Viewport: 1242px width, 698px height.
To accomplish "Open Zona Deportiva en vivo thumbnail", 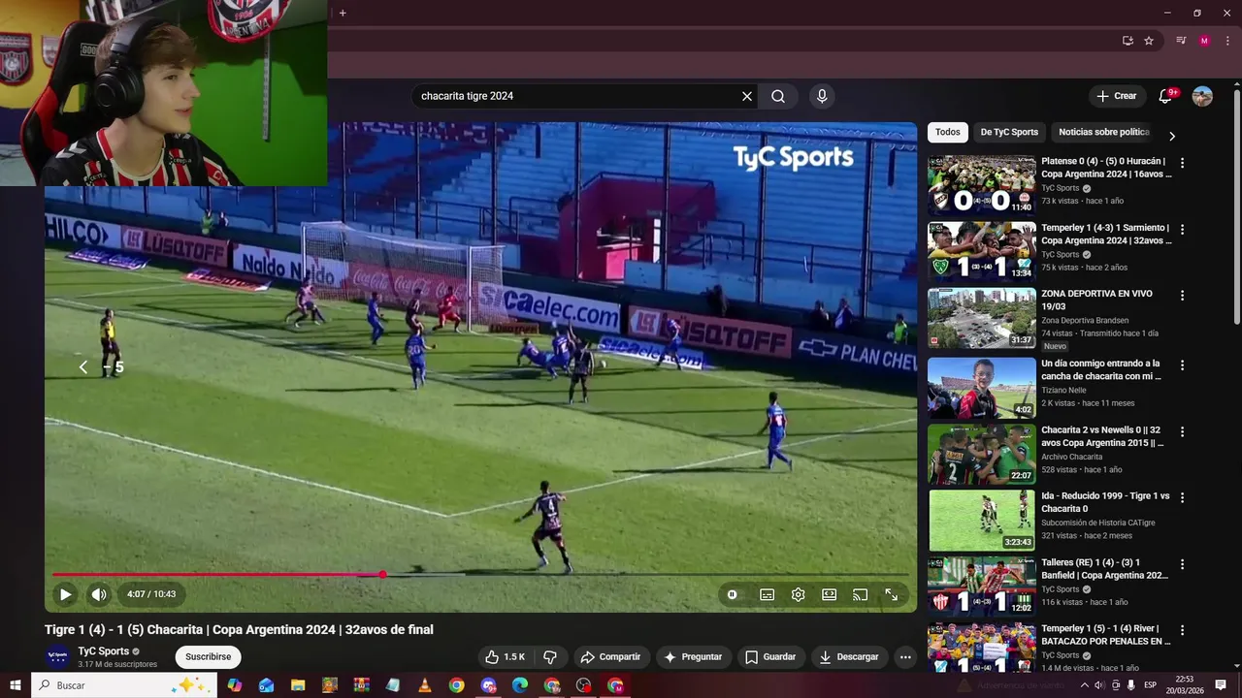I will tap(982, 318).
